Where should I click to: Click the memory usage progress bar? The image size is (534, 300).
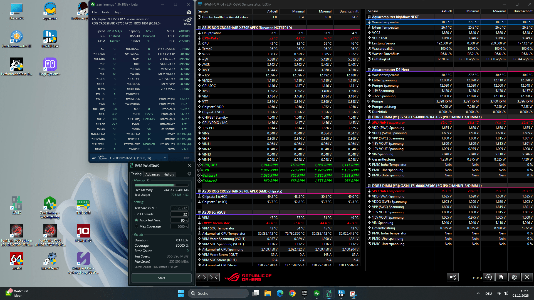[161, 185]
